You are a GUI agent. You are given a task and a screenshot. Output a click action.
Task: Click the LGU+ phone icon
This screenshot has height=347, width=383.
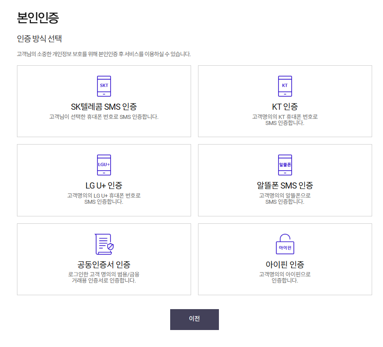coord(104,165)
